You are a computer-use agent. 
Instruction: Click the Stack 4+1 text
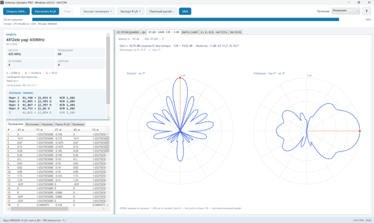(x=12, y=81)
